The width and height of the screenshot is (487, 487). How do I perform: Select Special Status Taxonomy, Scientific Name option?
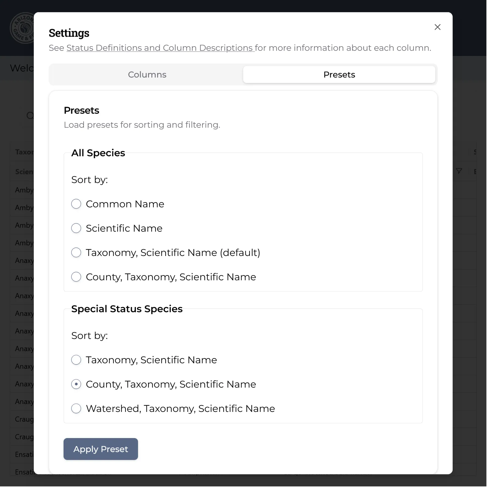[x=76, y=360]
